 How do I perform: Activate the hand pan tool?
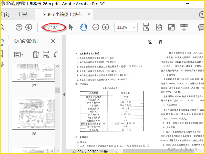[83, 27]
